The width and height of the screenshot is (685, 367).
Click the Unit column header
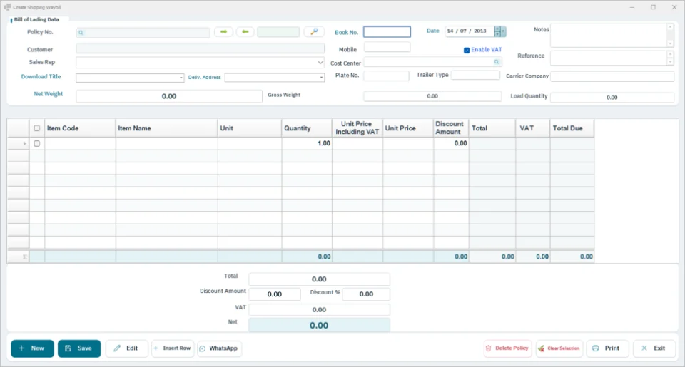(x=250, y=128)
